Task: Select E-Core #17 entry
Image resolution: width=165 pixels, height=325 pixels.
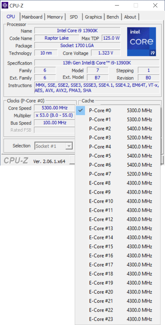Action: pos(118,265)
